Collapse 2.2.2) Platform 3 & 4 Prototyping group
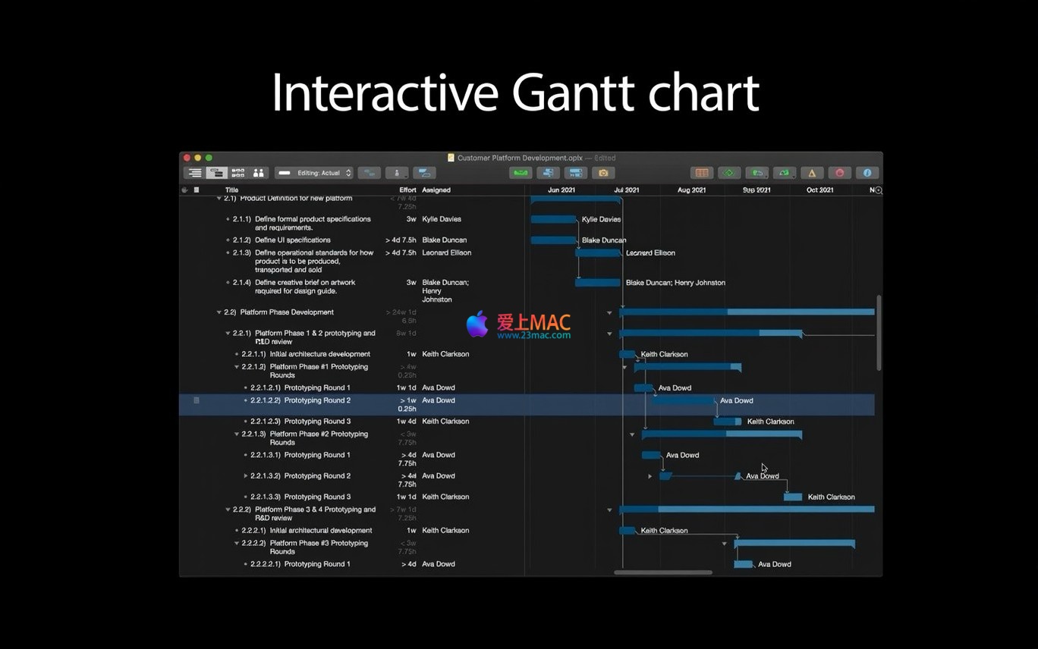 pyautogui.click(x=228, y=509)
